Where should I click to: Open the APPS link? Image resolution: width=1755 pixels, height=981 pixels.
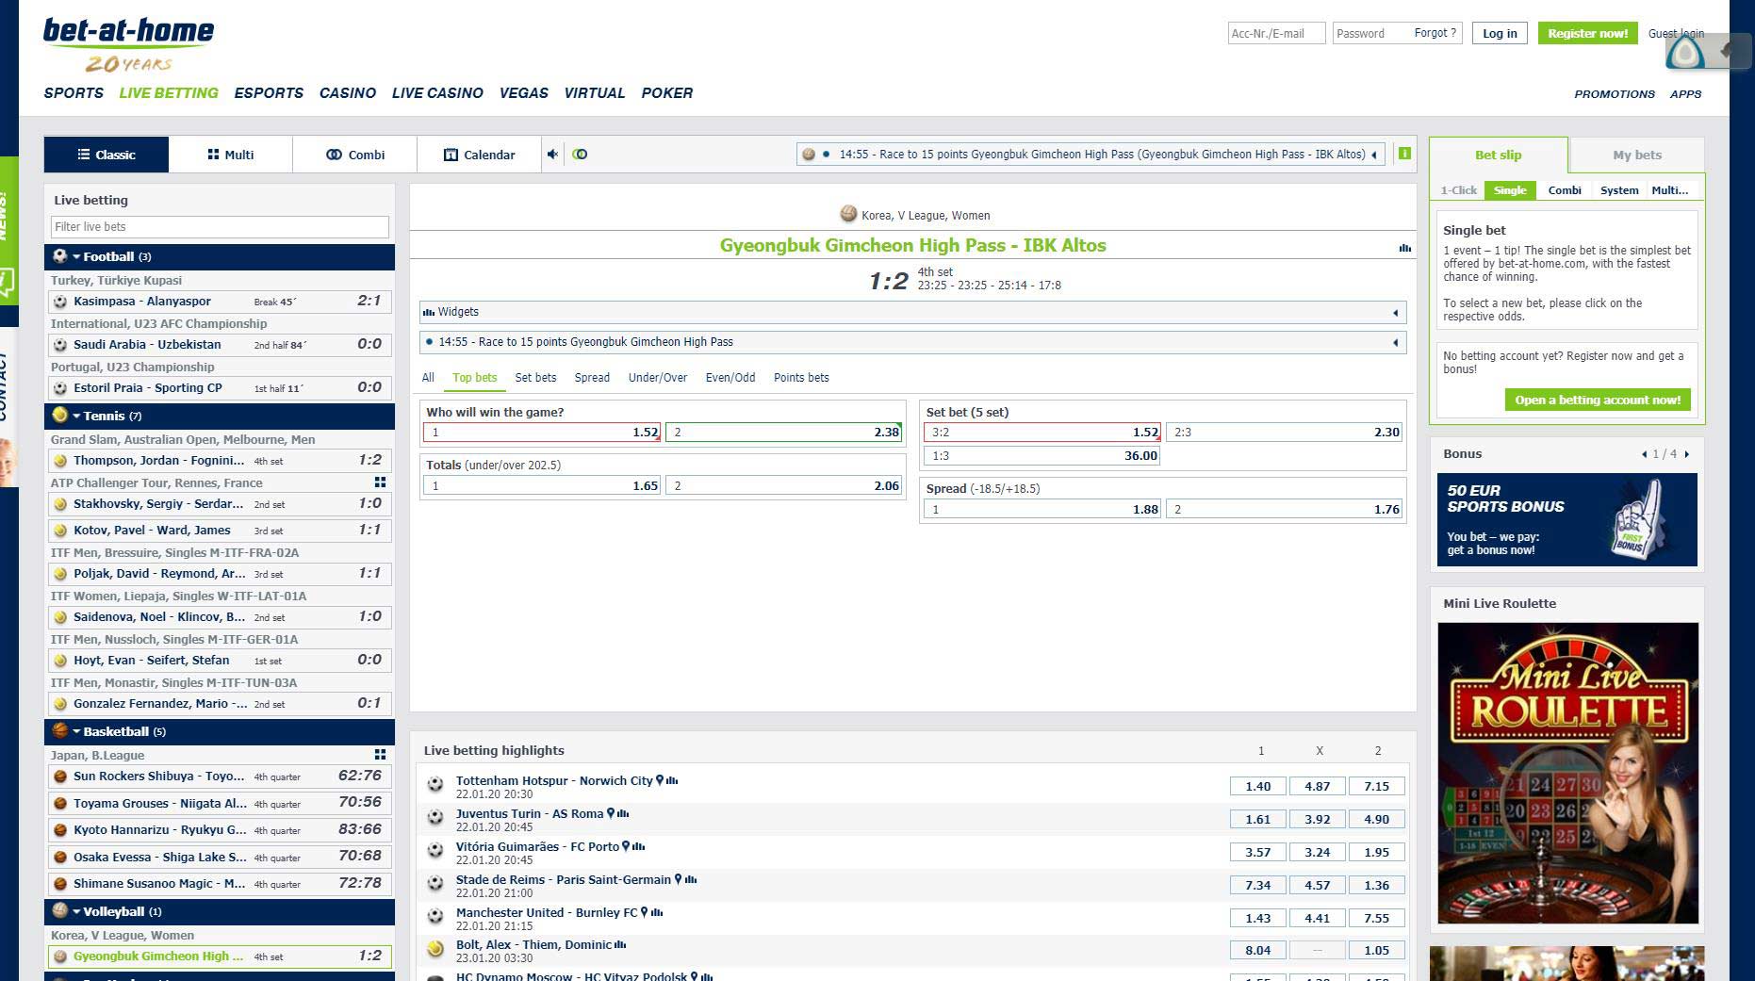pos(1685,94)
